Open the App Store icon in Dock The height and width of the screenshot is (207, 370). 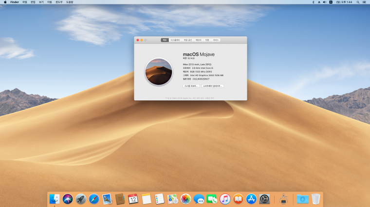tap(251, 199)
